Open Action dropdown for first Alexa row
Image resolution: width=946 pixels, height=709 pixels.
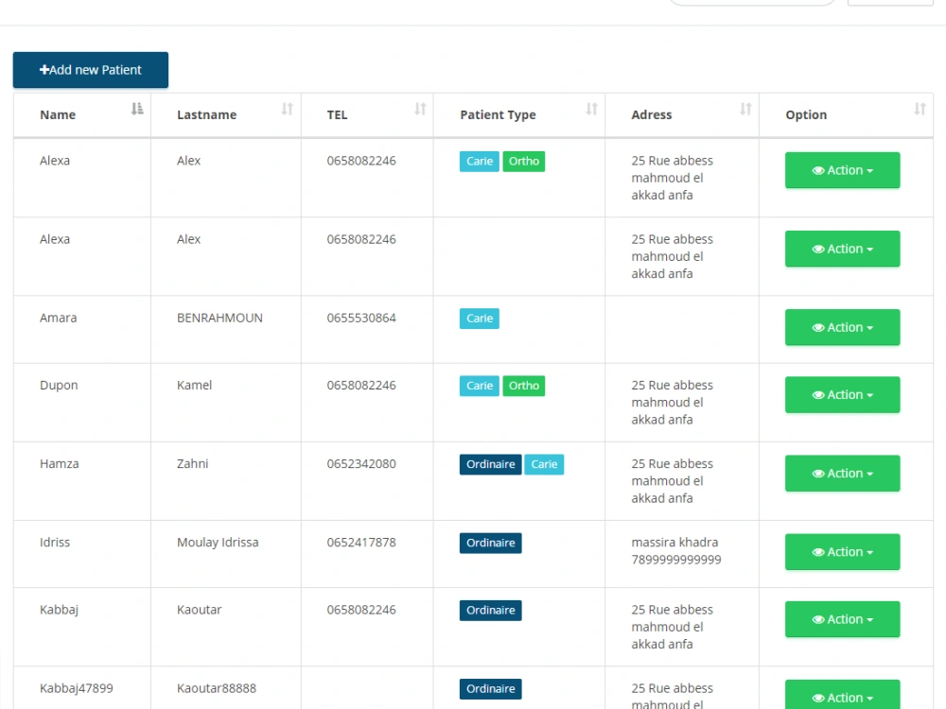pyautogui.click(x=842, y=170)
